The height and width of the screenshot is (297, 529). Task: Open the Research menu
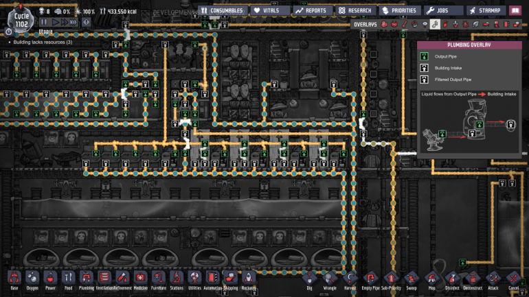point(356,10)
